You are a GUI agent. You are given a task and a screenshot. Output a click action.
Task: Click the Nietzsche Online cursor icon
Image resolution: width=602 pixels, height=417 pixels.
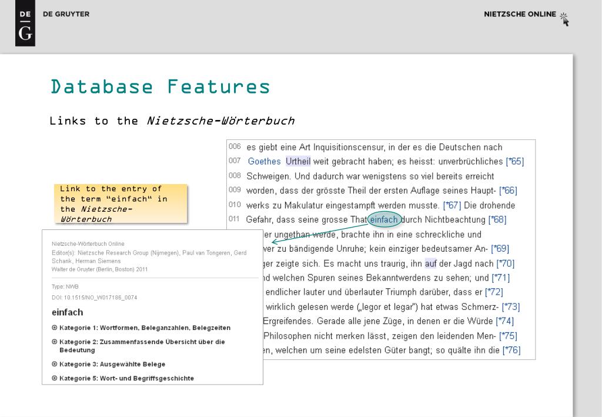564,19
